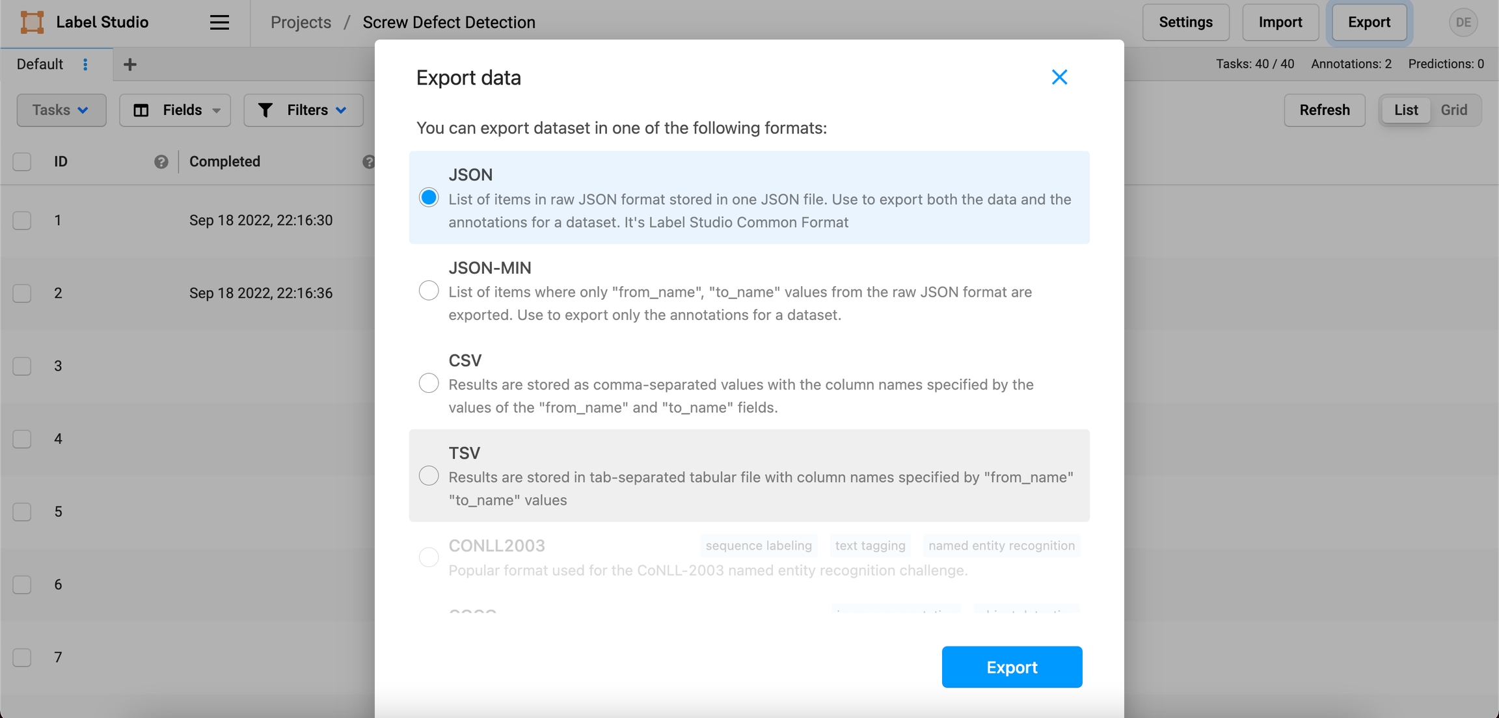Switch to Grid view
This screenshot has height=718, width=1499.
(1453, 110)
